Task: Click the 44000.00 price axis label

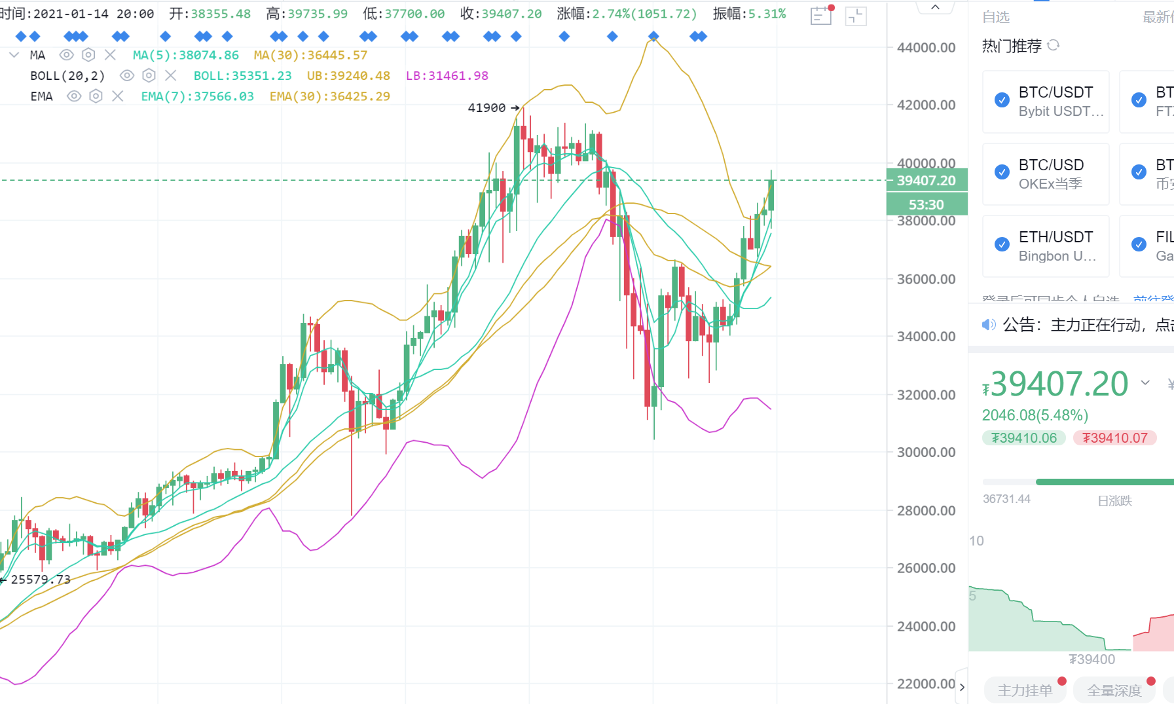Action: click(x=926, y=47)
